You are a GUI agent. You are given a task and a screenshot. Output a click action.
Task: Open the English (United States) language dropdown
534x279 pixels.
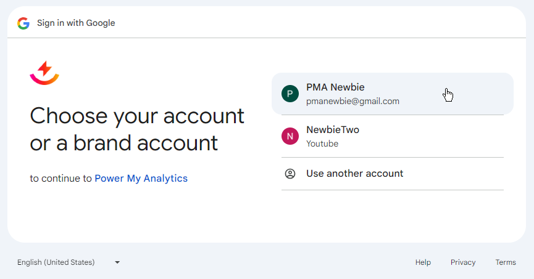[56, 262]
